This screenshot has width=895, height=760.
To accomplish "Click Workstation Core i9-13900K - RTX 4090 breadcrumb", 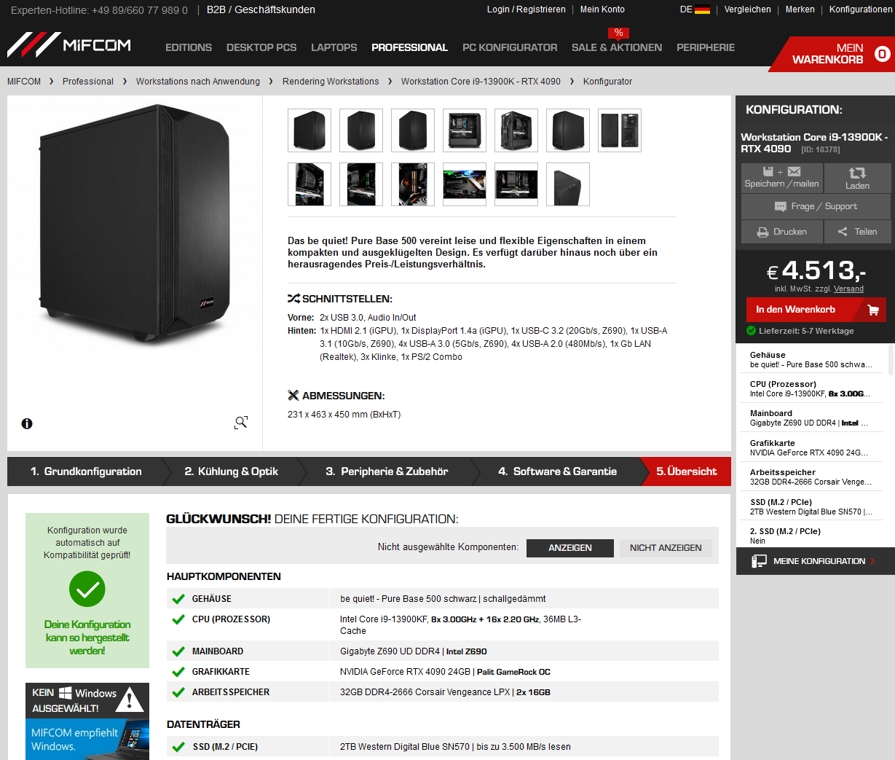I will [x=481, y=82].
